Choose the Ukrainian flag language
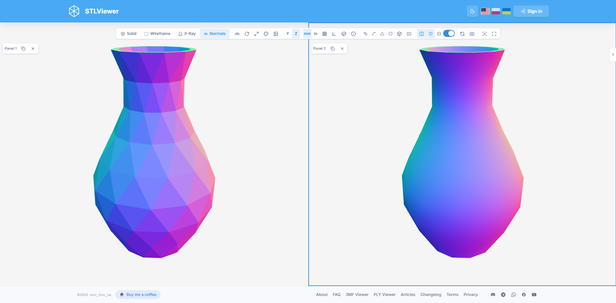Screen dimensions: 616x303 tap(506, 11)
